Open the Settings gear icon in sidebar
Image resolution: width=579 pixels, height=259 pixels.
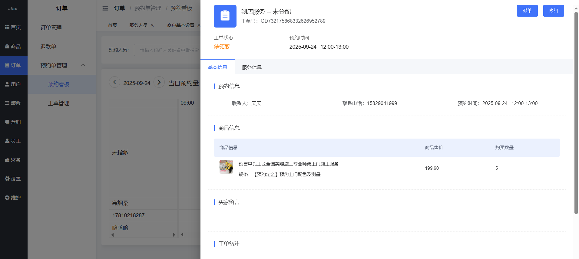click(x=7, y=179)
